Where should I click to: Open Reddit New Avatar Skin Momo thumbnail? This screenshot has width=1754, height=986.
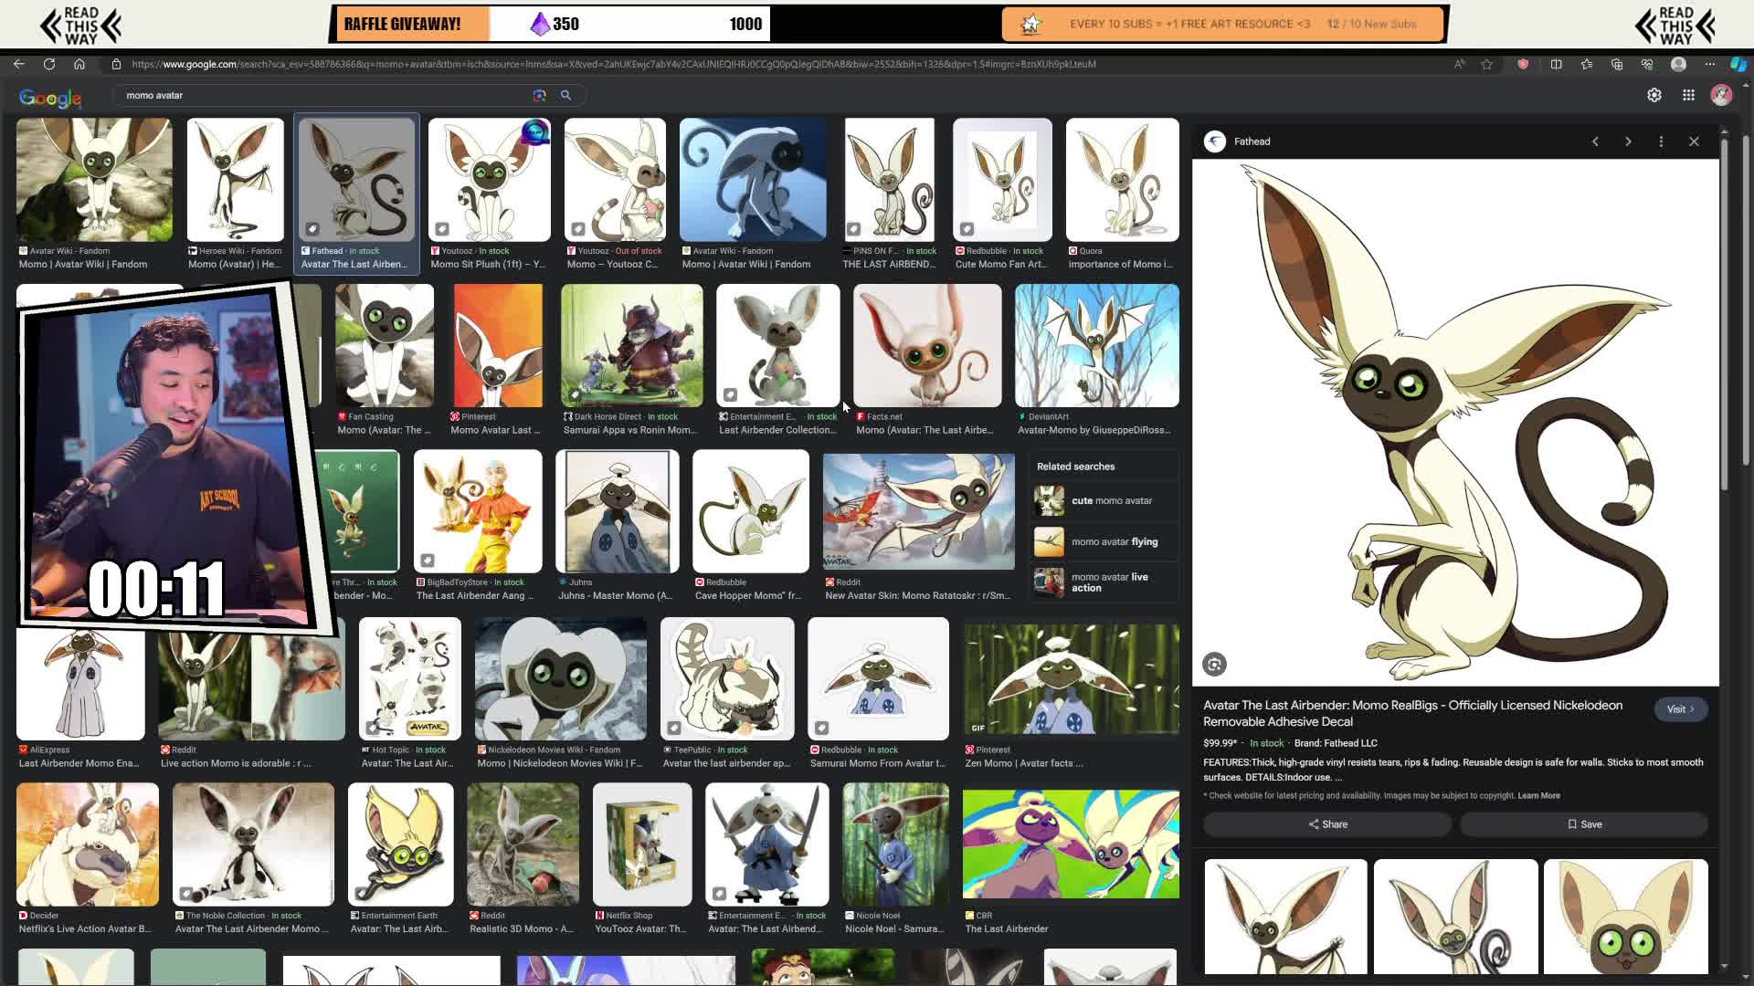tap(918, 511)
